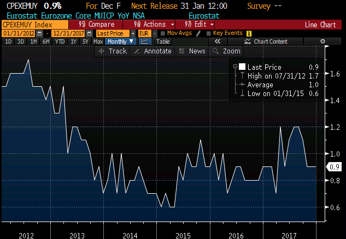Click the double-left collapse arrows
346x239 pixels.
point(217,41)
